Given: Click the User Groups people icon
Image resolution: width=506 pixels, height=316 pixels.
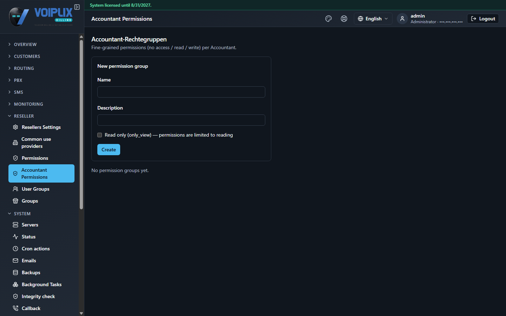Looking at the screenshot, I should click(x=15, y=189).
